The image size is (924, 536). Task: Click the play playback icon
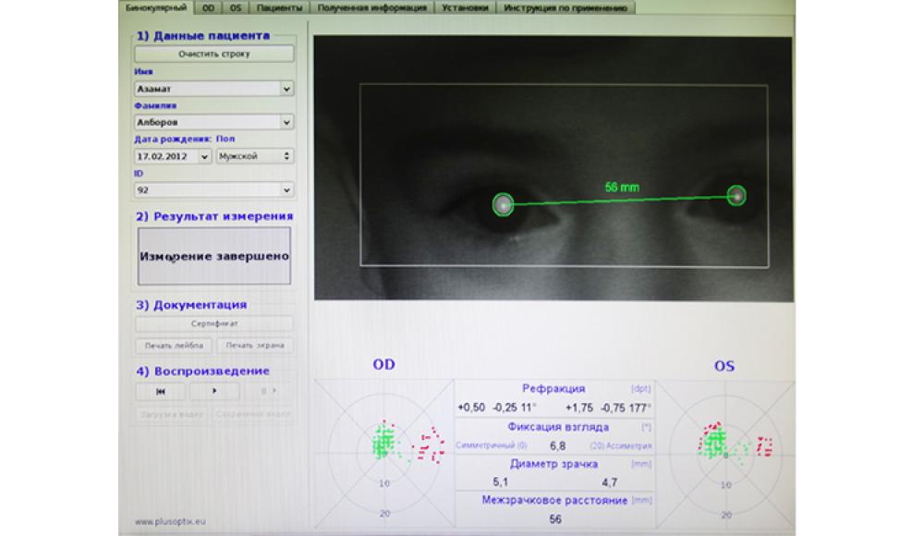214,391
